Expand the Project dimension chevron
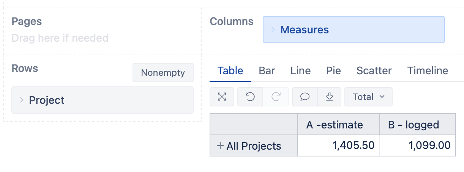Image resolution: width=464 pixels, height=172 pixels. coord(22,100)
